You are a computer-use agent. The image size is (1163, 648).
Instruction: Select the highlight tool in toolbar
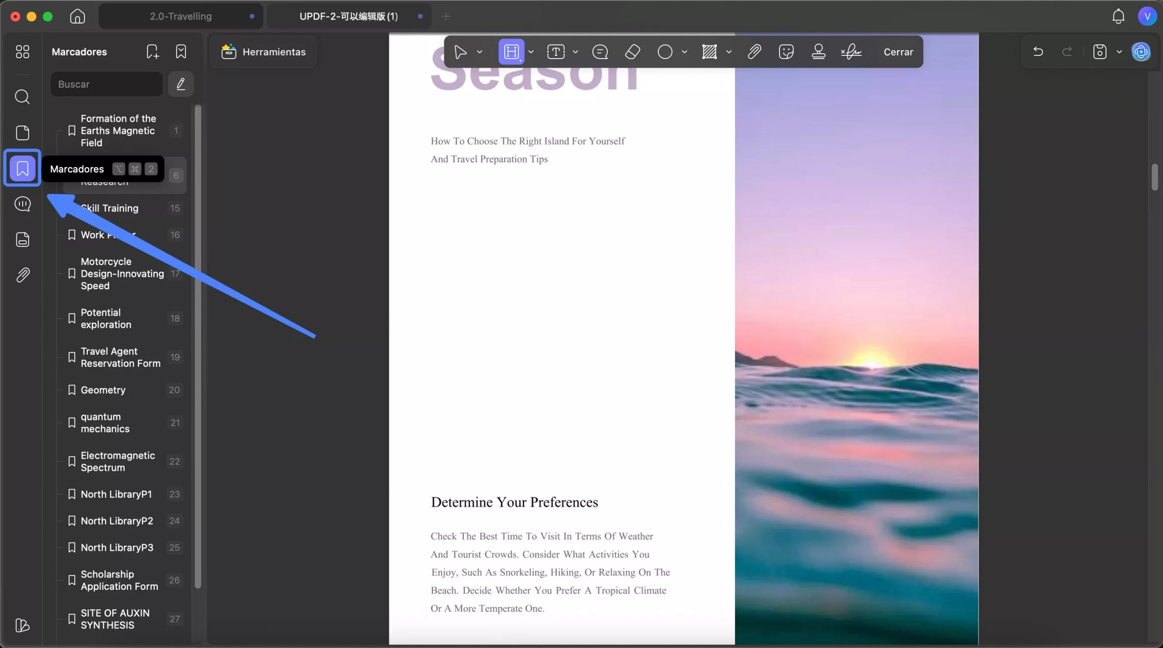pos(512,52)
